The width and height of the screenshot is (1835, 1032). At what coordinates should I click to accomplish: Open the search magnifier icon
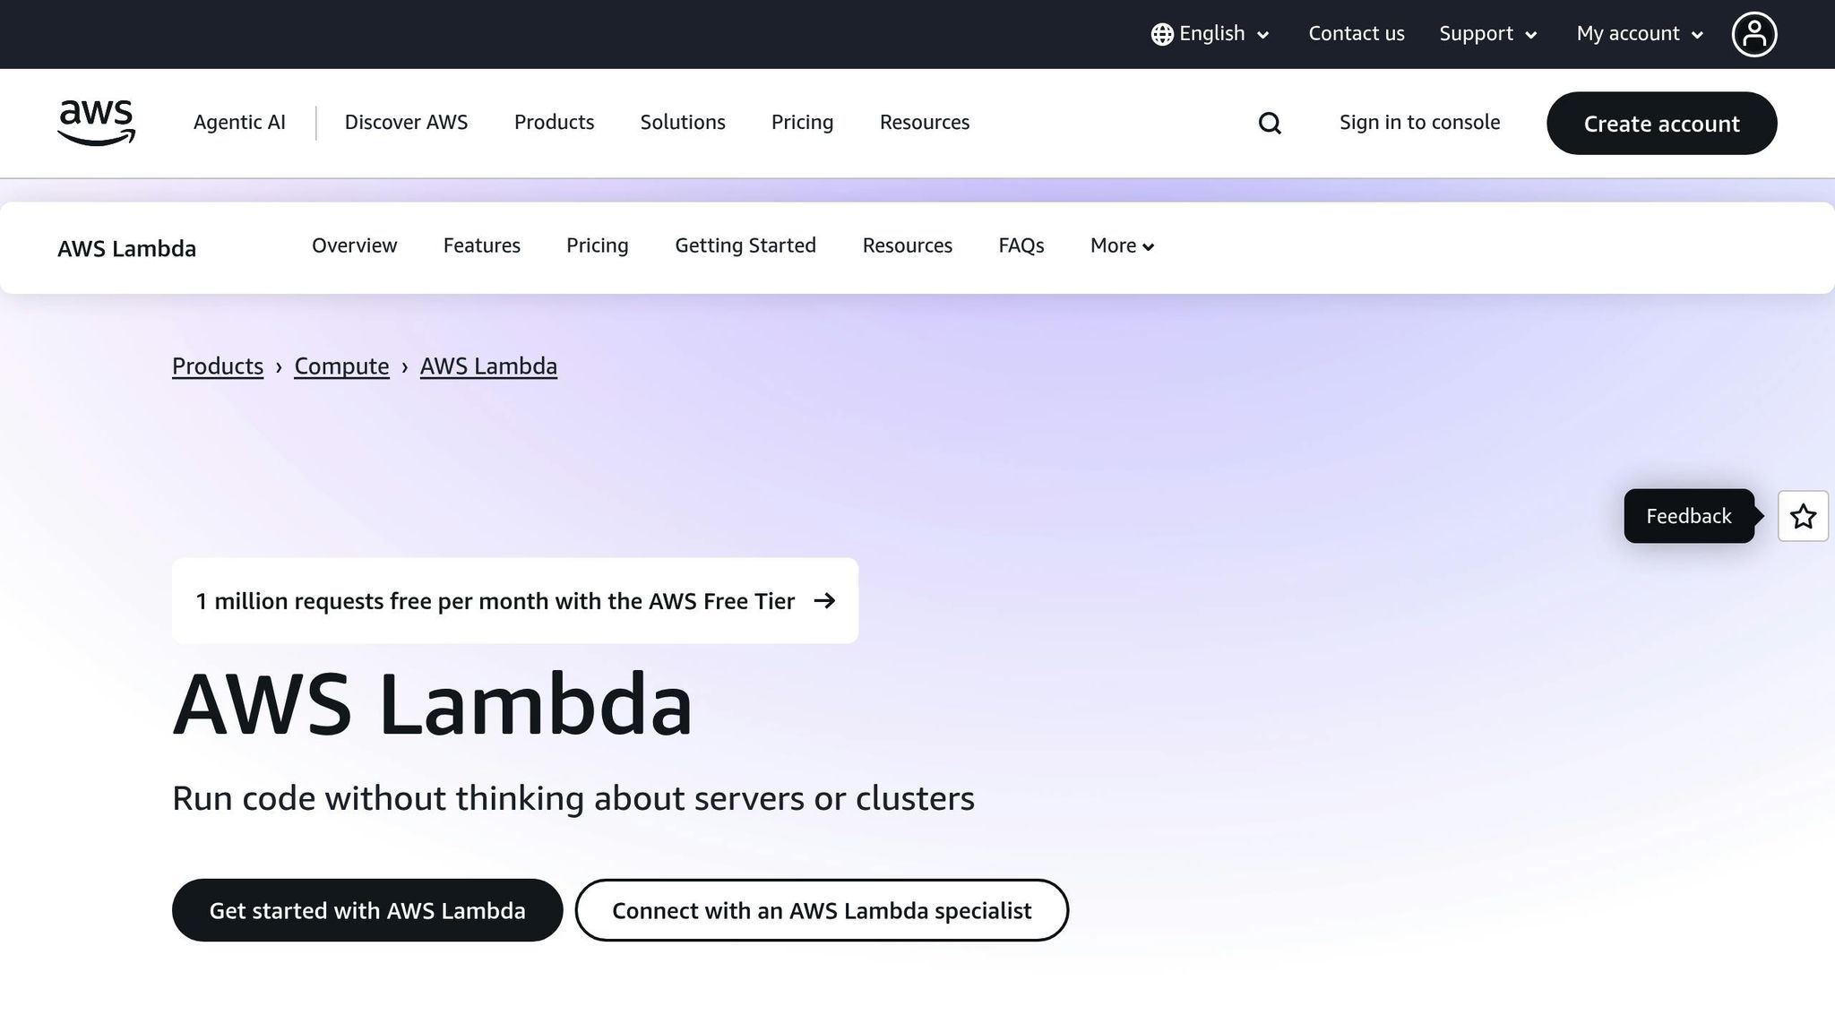pyautogui.click(x=1270, y=123)
